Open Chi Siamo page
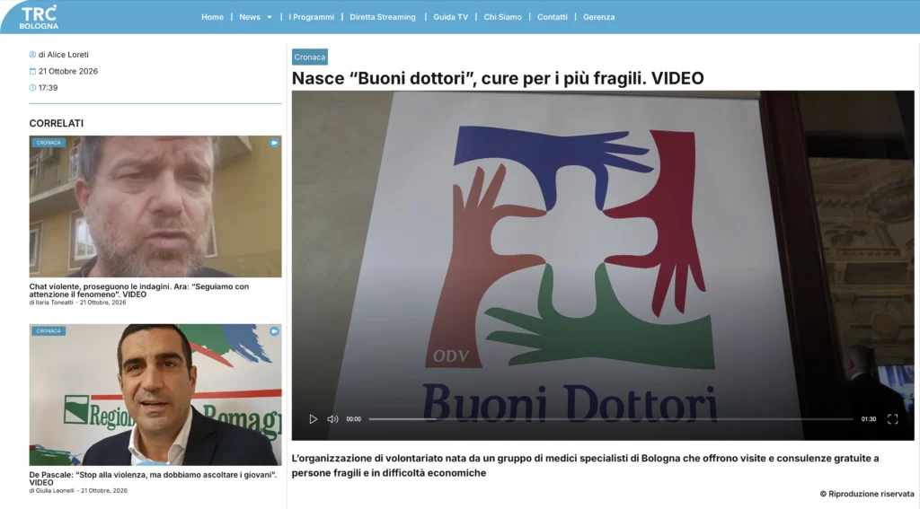This screenshot has height=509, width=920. click(502, 17)
